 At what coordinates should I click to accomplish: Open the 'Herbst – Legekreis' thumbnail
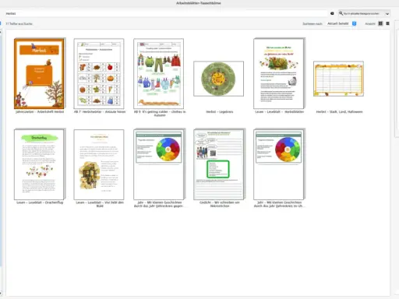tap(219, 79)
